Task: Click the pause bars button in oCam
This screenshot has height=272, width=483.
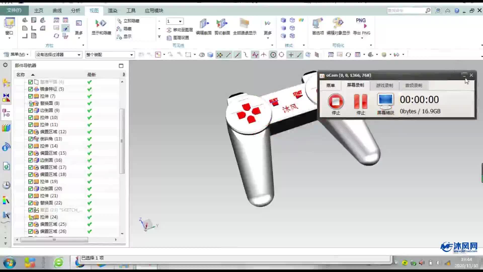Action: click(x=360, y=101)
